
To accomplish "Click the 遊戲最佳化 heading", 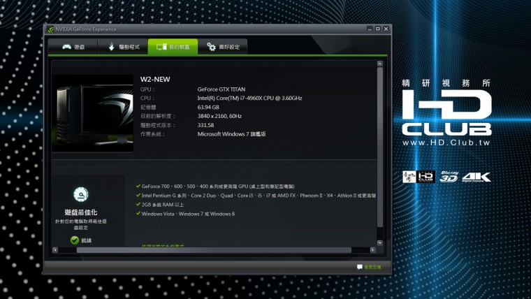I will tap(81, 212).
